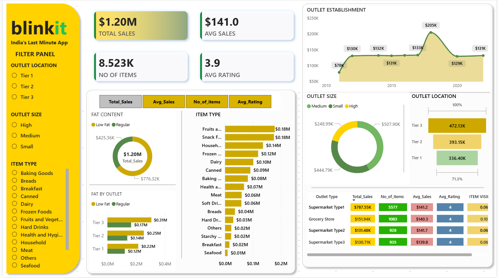Enable the High outlet size filter
The image size is (498, 278).
tap(14, 125)
